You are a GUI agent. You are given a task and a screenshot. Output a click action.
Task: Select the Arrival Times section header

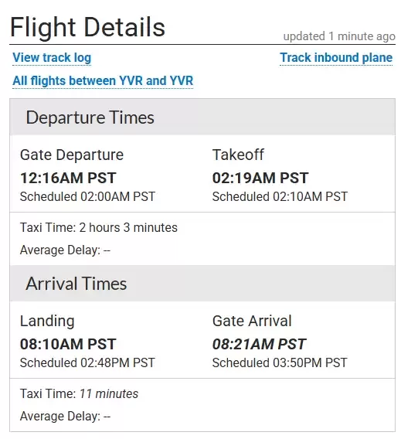[202, 284]
